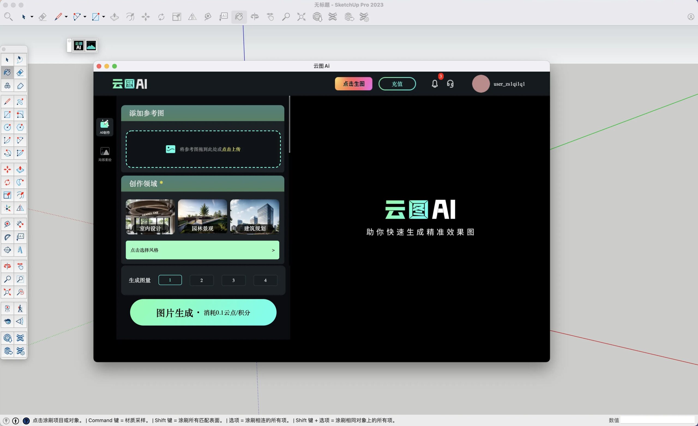Click the 图片生成 generate button
This screenshot has height=426, width=698.
pos(203,312)
